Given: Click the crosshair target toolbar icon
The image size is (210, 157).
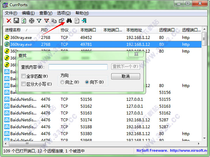Looking at the screenshot, I should tap(31, 21).
